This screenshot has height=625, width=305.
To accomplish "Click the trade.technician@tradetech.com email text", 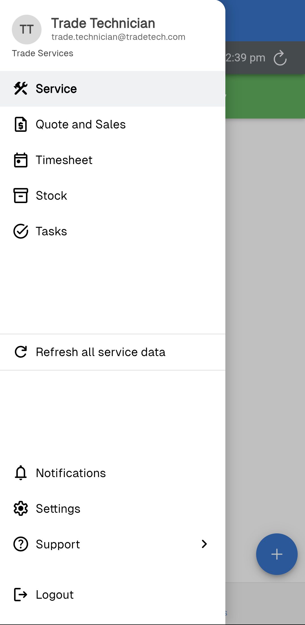I will 118,37.
